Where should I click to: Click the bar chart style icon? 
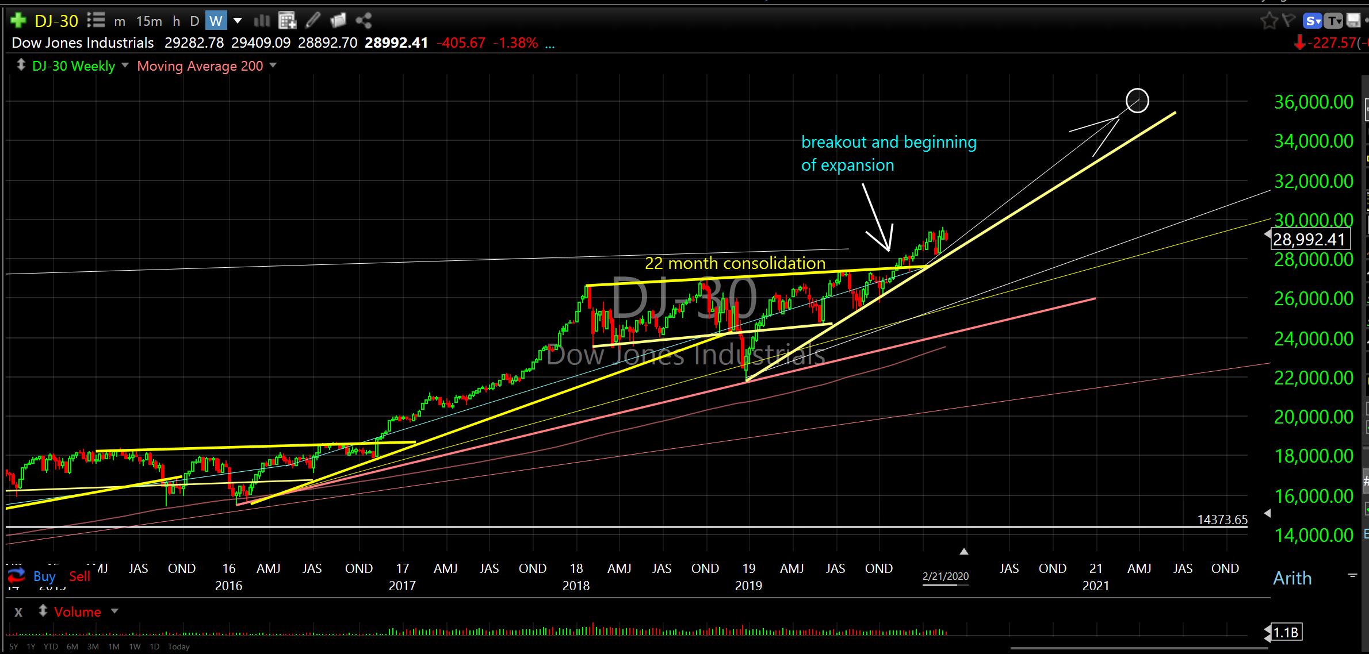(262, 21)
